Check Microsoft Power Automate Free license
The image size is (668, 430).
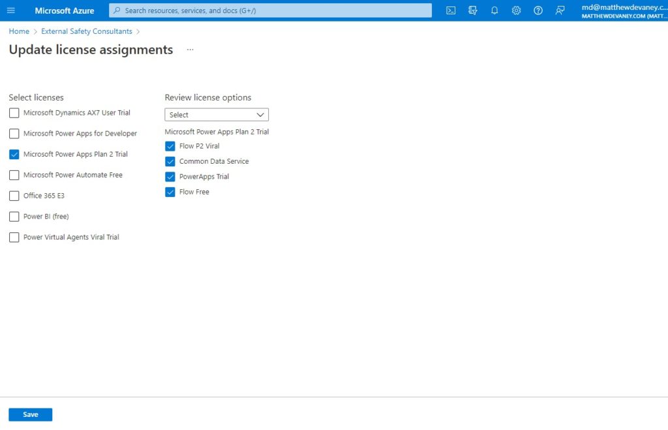14,175
